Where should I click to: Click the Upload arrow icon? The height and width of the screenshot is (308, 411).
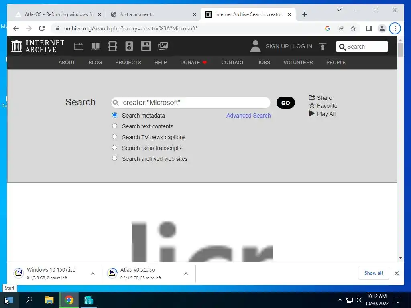point(323,47)
